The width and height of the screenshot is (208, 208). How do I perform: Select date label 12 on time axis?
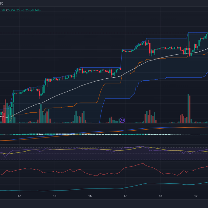(x=19, y=196)
